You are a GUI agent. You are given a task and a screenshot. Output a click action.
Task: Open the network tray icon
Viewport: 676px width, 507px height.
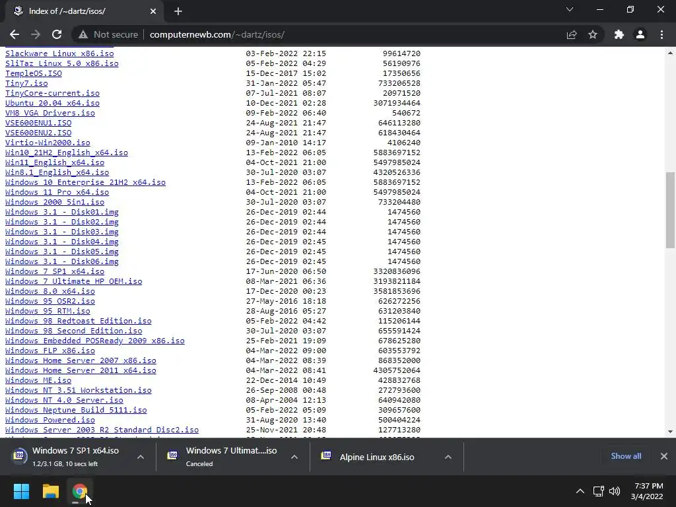[x=598, y=491]
